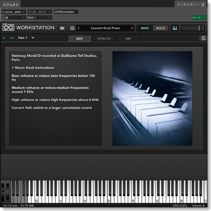Expand the Part 1 chevron dropdown
The width and height of the screenshot is (211, 211).
click(33, 38)
